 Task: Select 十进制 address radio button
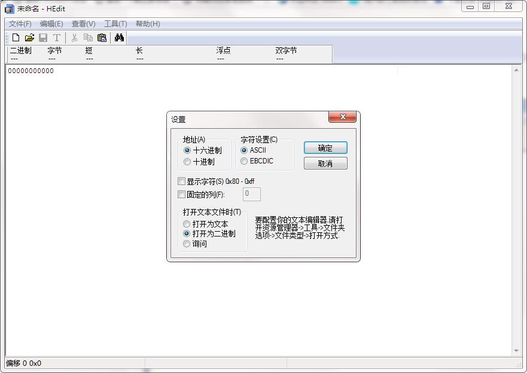pos(199,162)
